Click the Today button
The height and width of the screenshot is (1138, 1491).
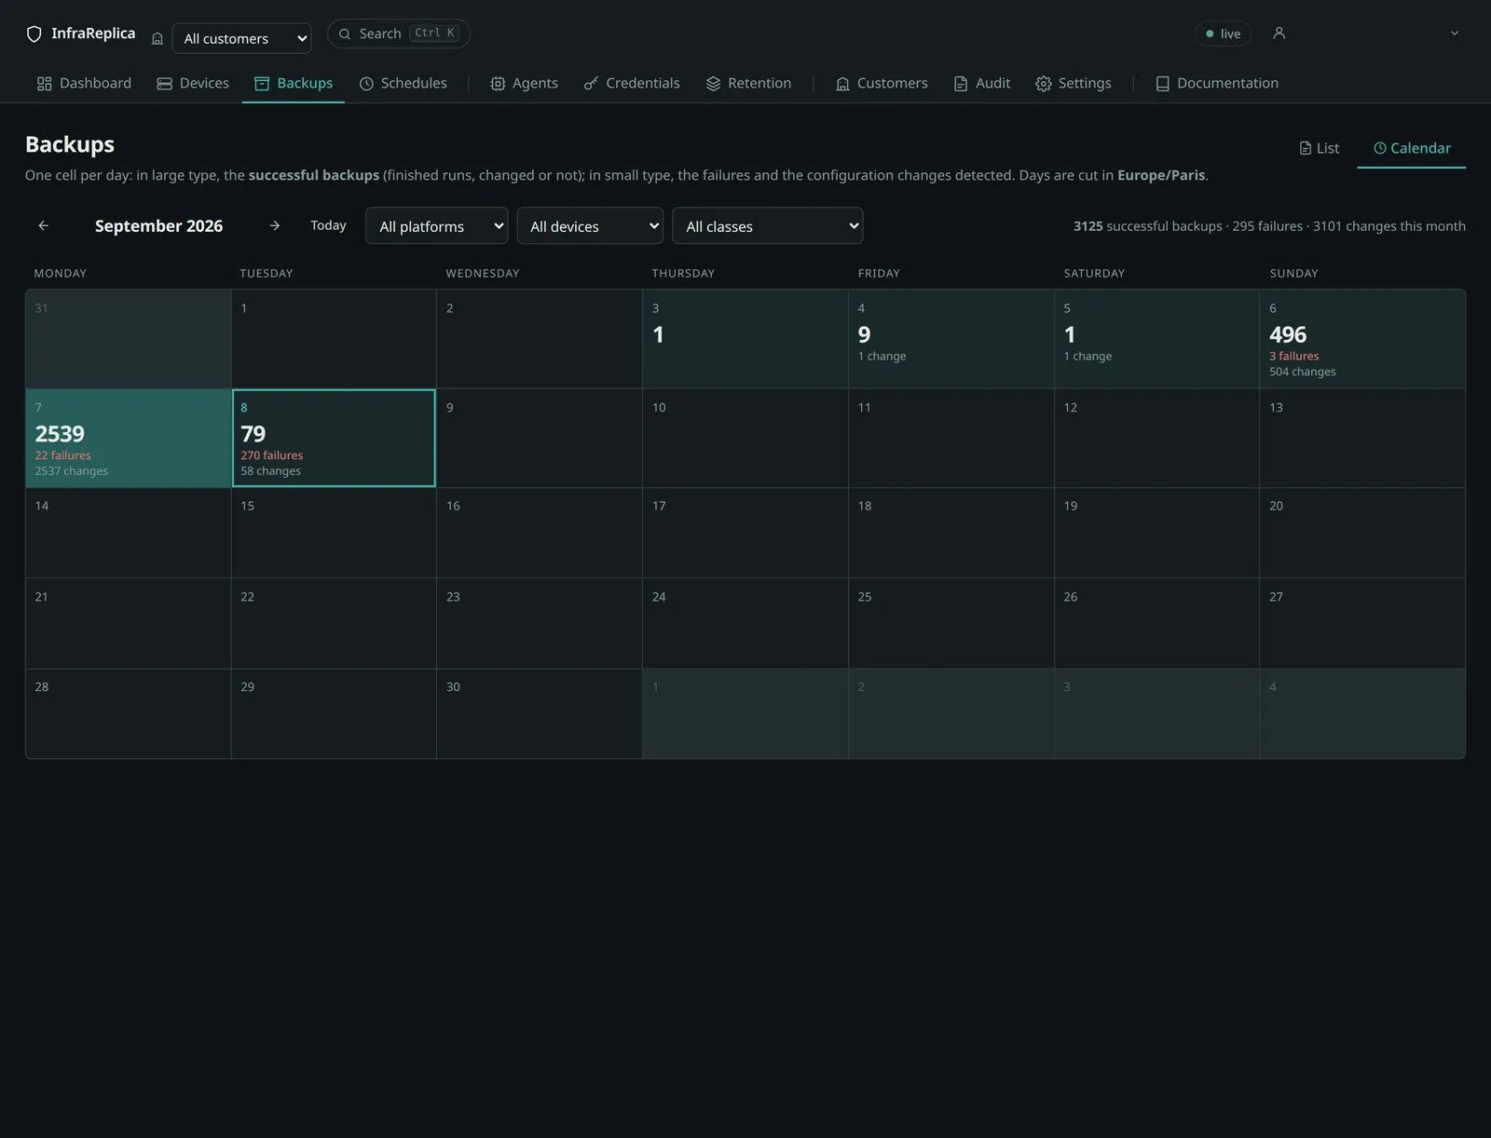[x=328, y=225]
